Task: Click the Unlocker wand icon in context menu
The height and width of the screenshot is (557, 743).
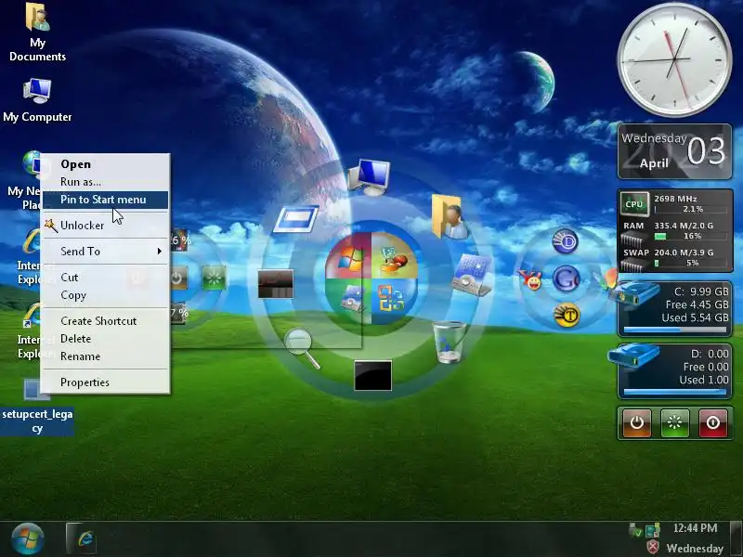Action: click(51, 225)
